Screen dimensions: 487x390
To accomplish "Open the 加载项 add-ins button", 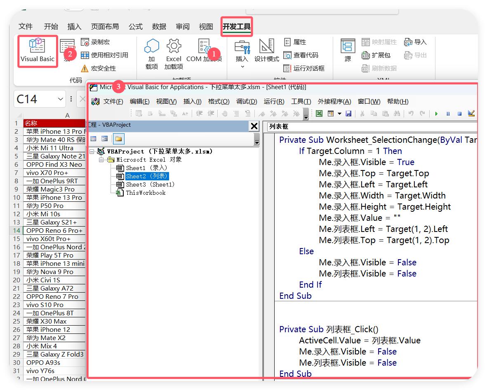I will [x=152, y=54].
